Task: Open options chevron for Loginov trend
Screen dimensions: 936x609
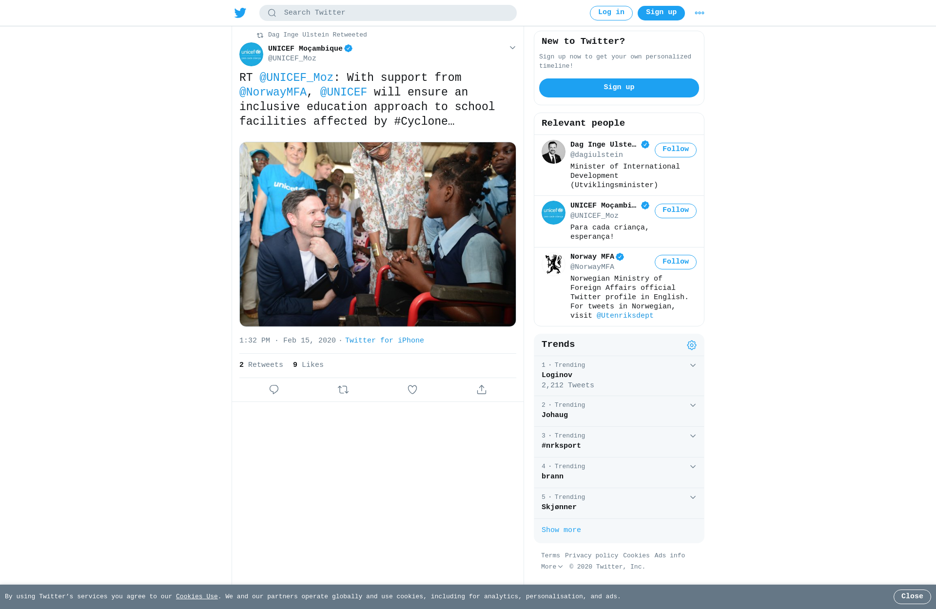Action: tap(693, 365)
